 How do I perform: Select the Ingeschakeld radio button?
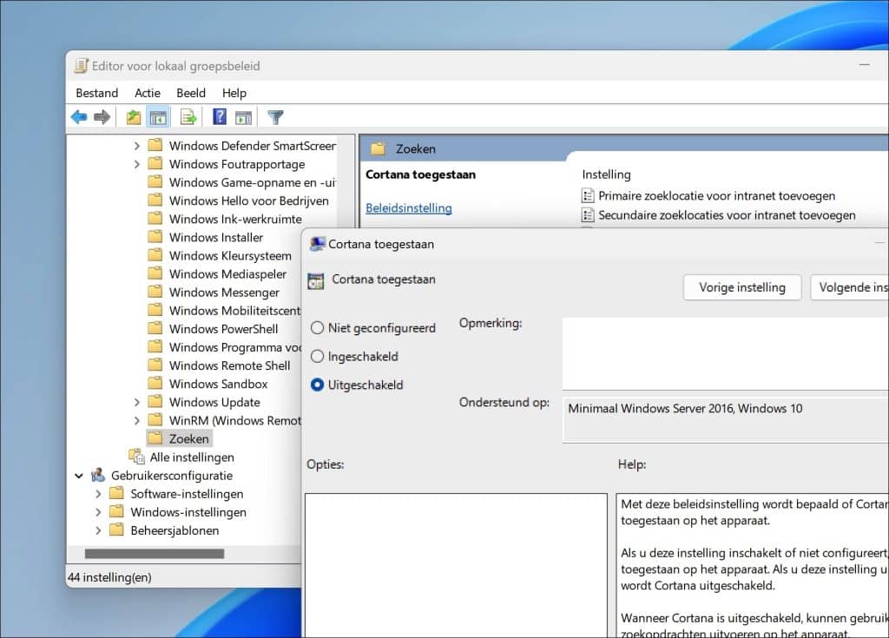pyautogui.click(x=317, y=356)
